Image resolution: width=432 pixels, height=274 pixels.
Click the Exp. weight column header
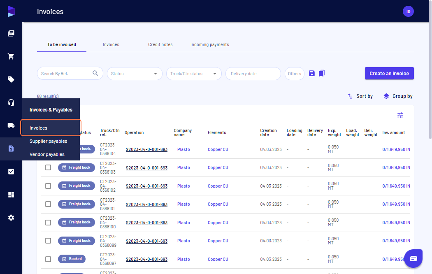[x=334, y=132]
